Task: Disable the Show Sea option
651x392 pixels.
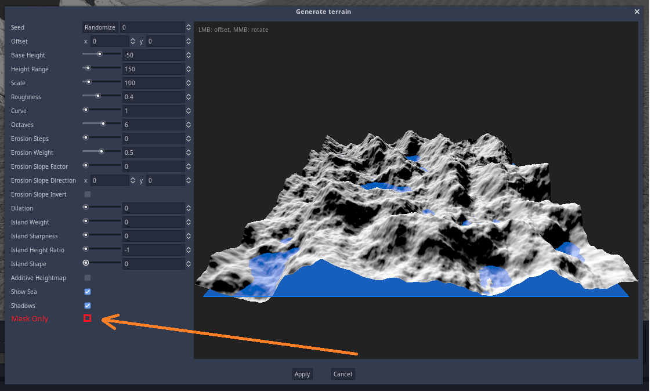Action: (x=87, y=292)
